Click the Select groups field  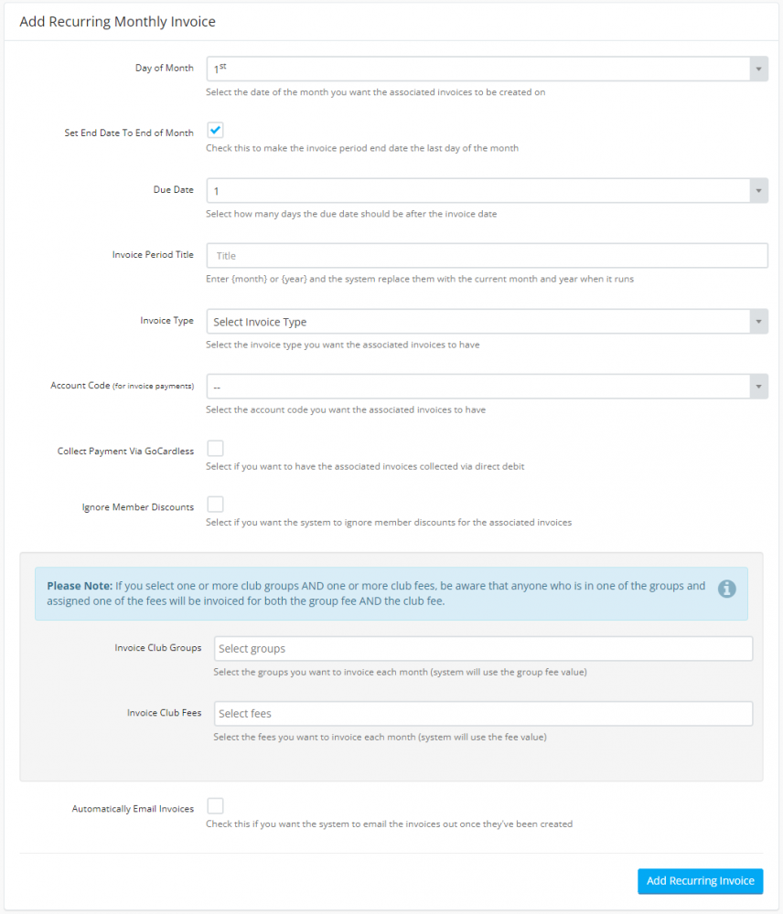pyautogui.click(x=483, y=647)
